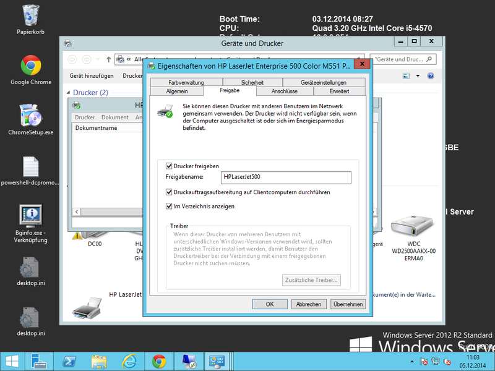Toggle Im Verzeichnis anzeigen checkbox
Viewport: 495px width, 371px height.
tap(169, 207)
